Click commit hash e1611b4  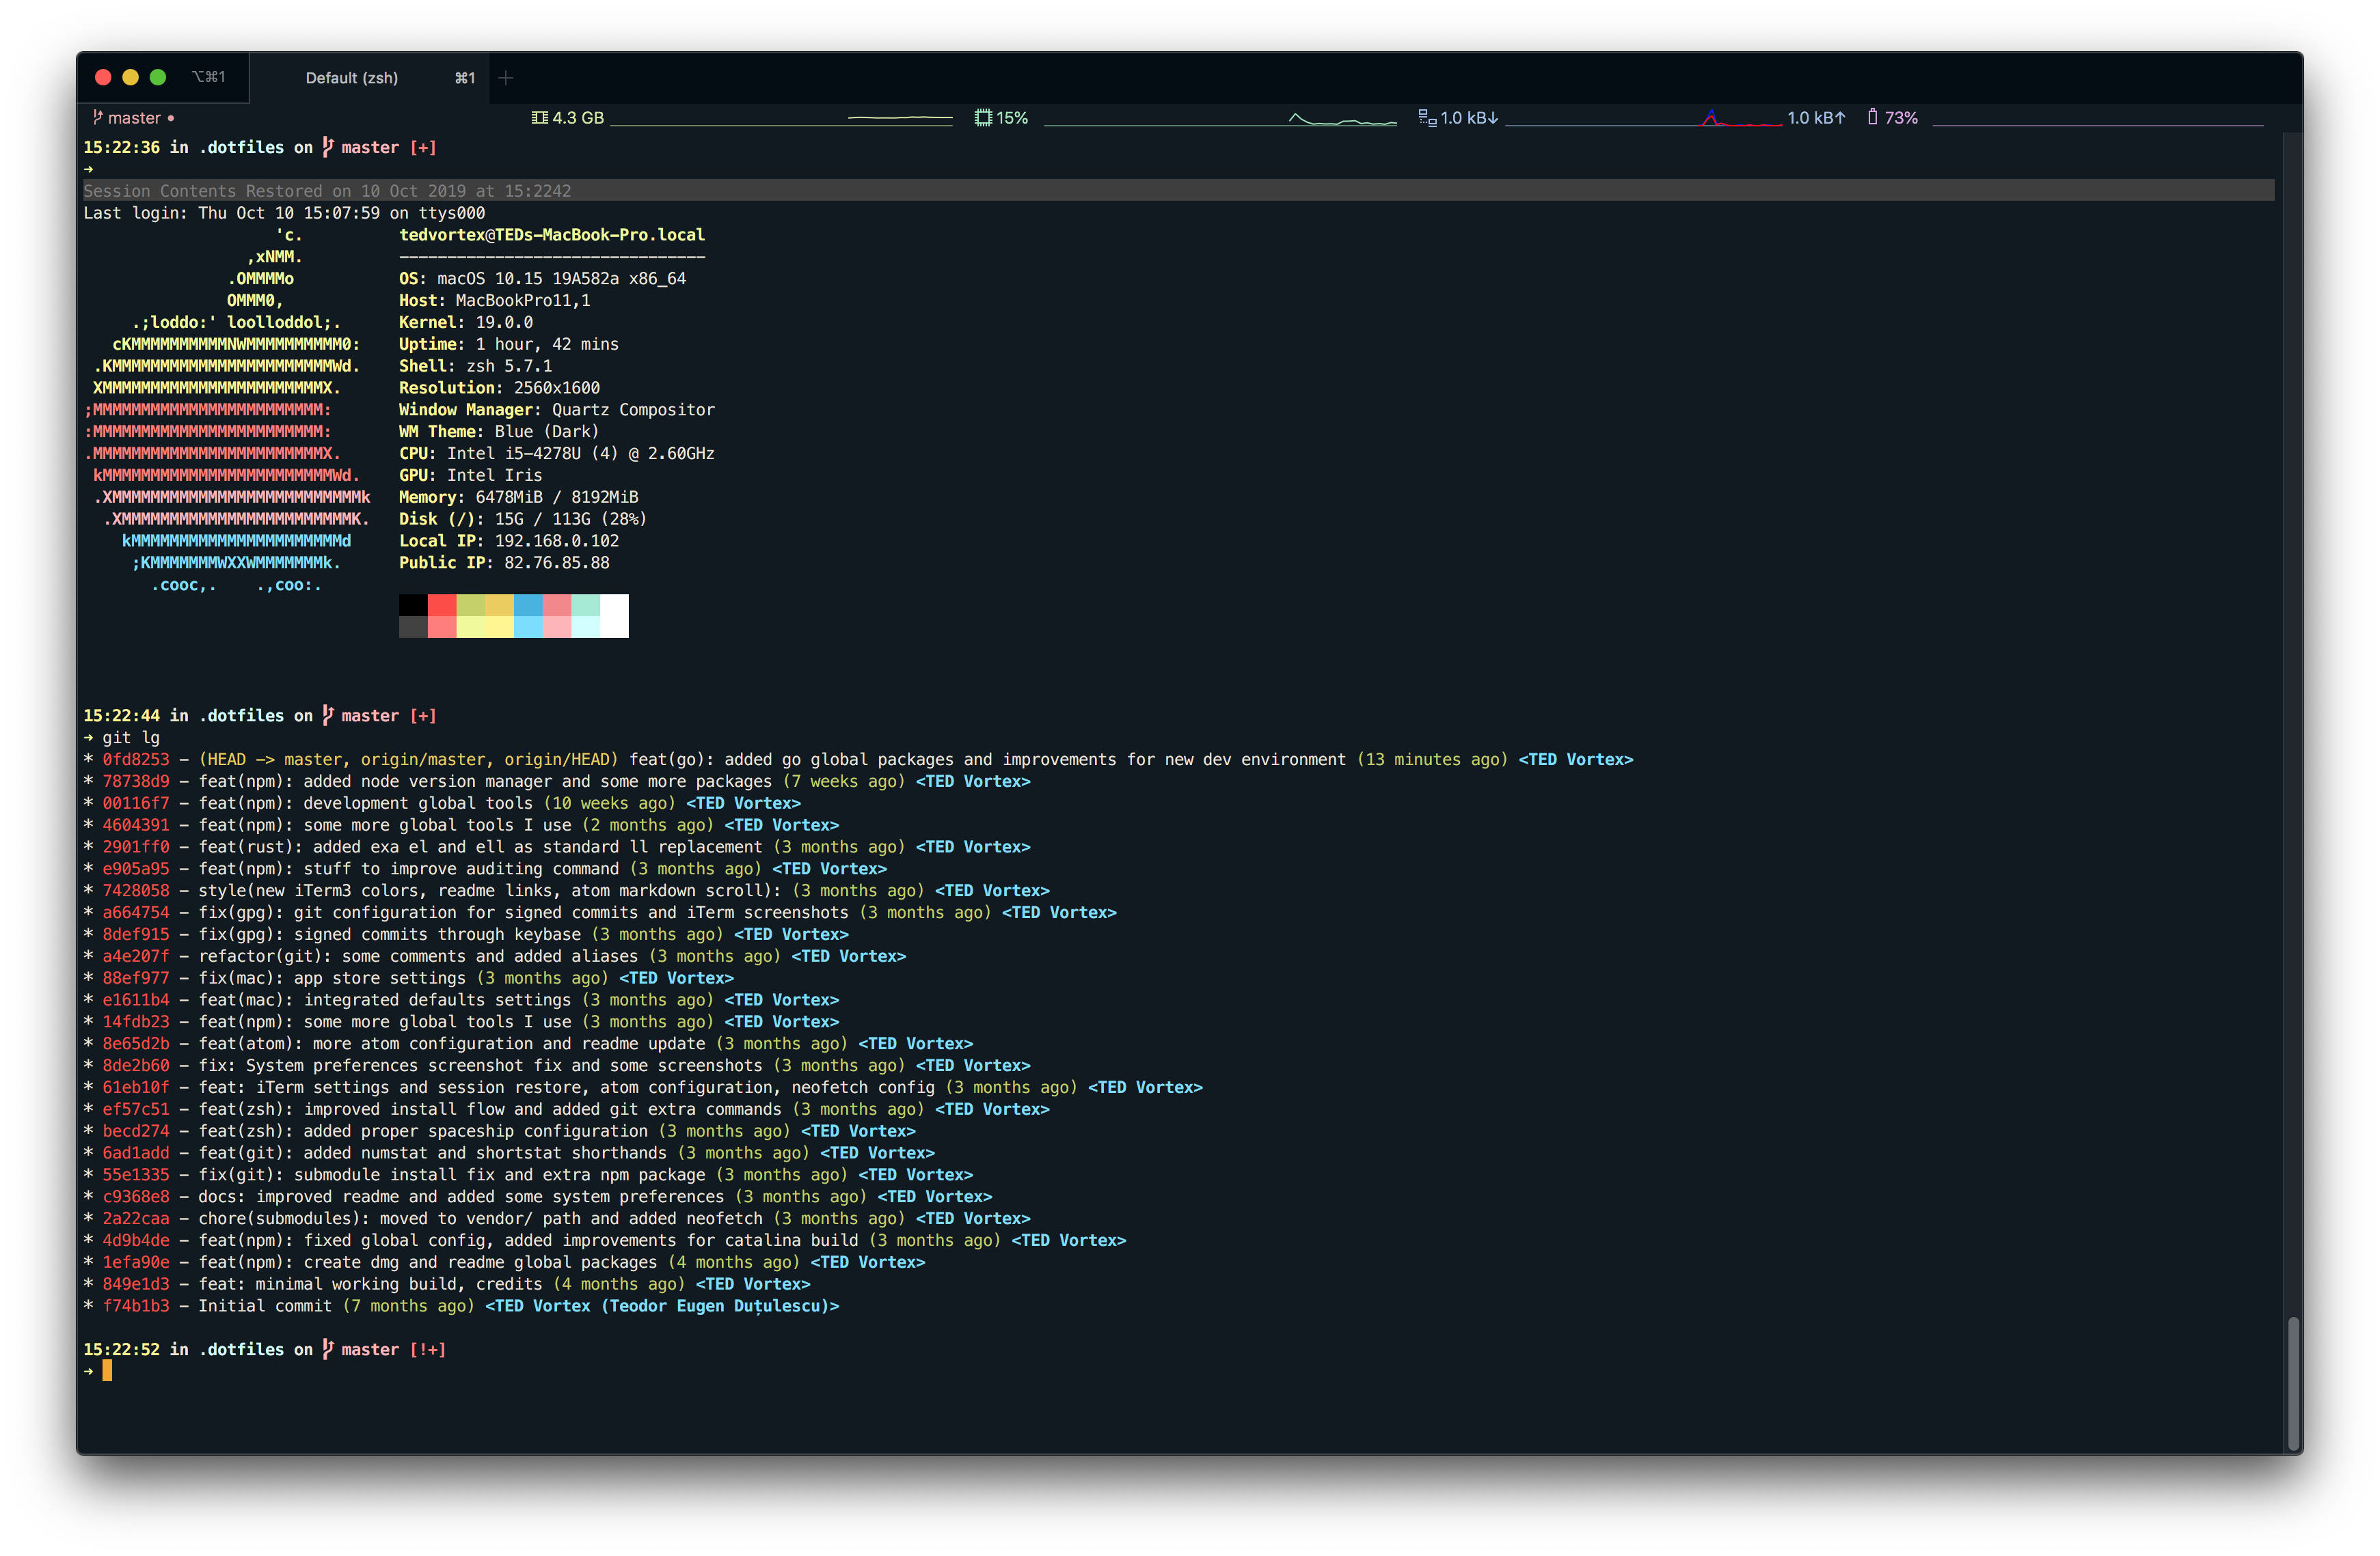pos(136,1001)
